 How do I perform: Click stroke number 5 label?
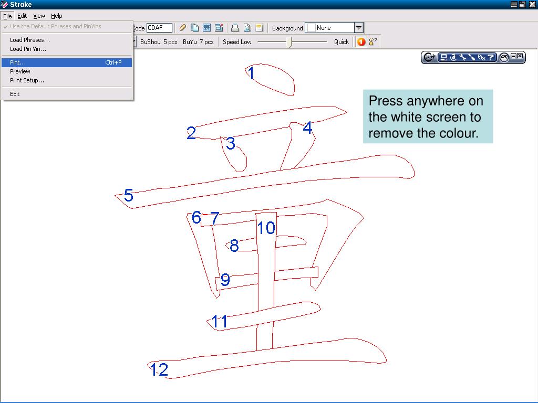pyautogui.click(x=129, y=195)
